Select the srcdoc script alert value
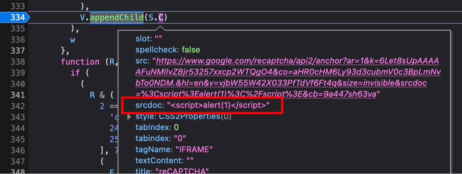Image resolution: width=462 pixels, height=174 pixels. (218, 106)
